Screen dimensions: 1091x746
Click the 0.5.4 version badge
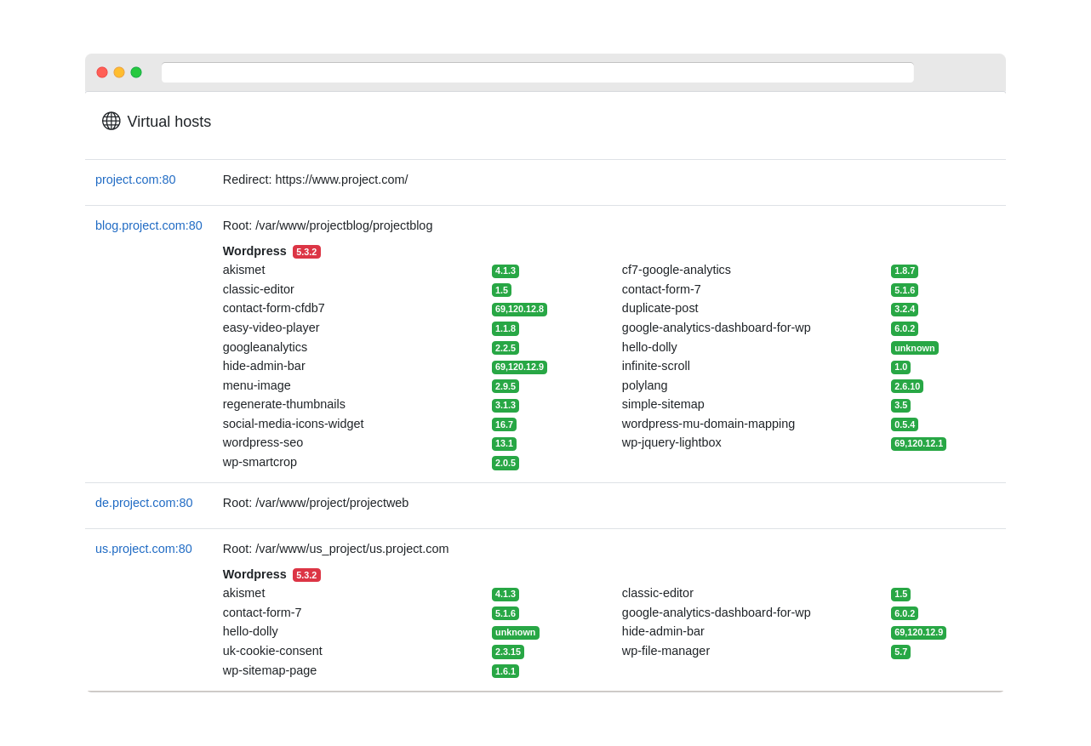click(905, 424)
